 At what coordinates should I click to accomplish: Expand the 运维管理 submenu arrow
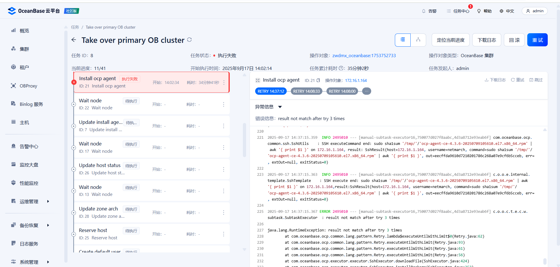tap(48, 201)
